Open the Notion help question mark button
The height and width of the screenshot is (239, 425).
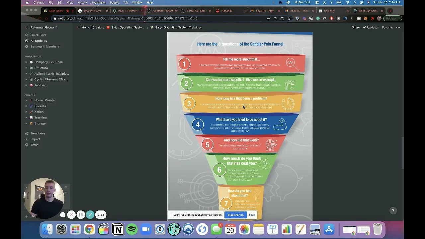pyautogui.click(x=393, y=210)
